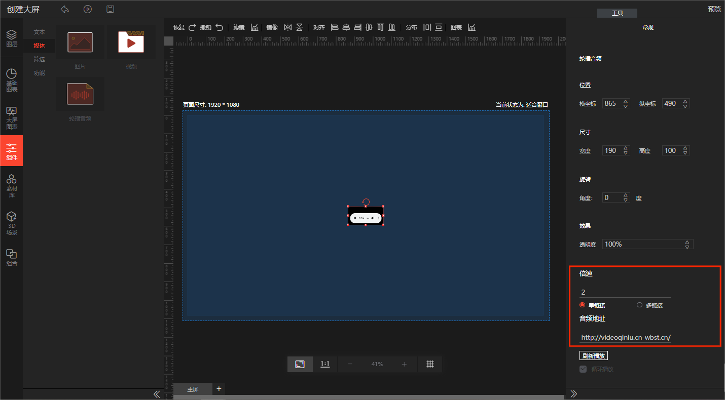The width and height of the screenshot is (725, 400).
Task: Collapse the left component panel with chevrons
Action: pyautogui.click(x=157, y=394)
